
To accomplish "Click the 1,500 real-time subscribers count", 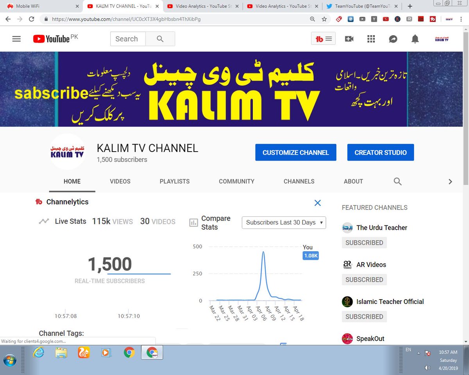I will [110, 264].
